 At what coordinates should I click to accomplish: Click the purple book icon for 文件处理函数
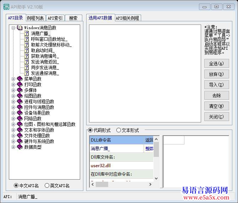(20, 136)
